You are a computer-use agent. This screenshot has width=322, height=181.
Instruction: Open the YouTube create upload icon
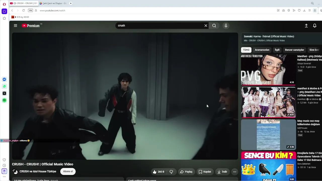(x=306, y=26)
